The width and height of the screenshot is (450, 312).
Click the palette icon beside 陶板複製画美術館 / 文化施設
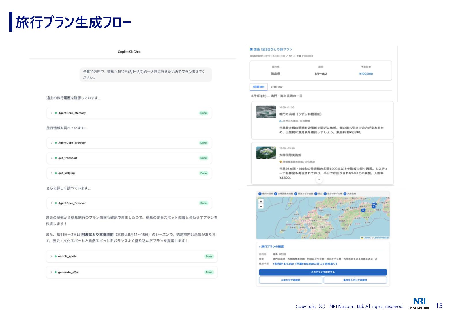point(281,162)
